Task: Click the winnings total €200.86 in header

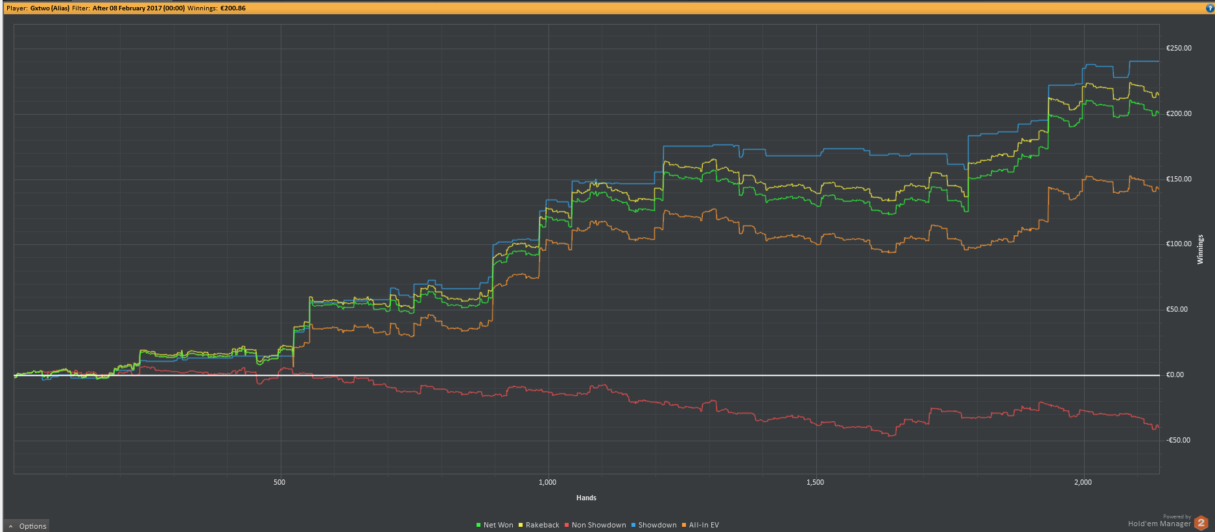Action: click(x=233, y=8)
